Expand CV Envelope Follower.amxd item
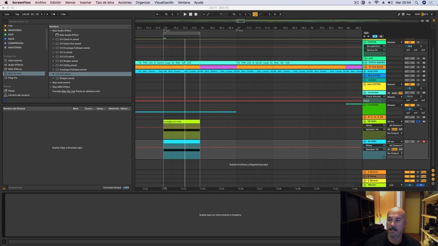438x246 pixels. tap(53, 48)
